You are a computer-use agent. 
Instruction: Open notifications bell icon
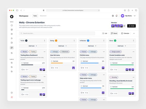click(x=116, y=16)
